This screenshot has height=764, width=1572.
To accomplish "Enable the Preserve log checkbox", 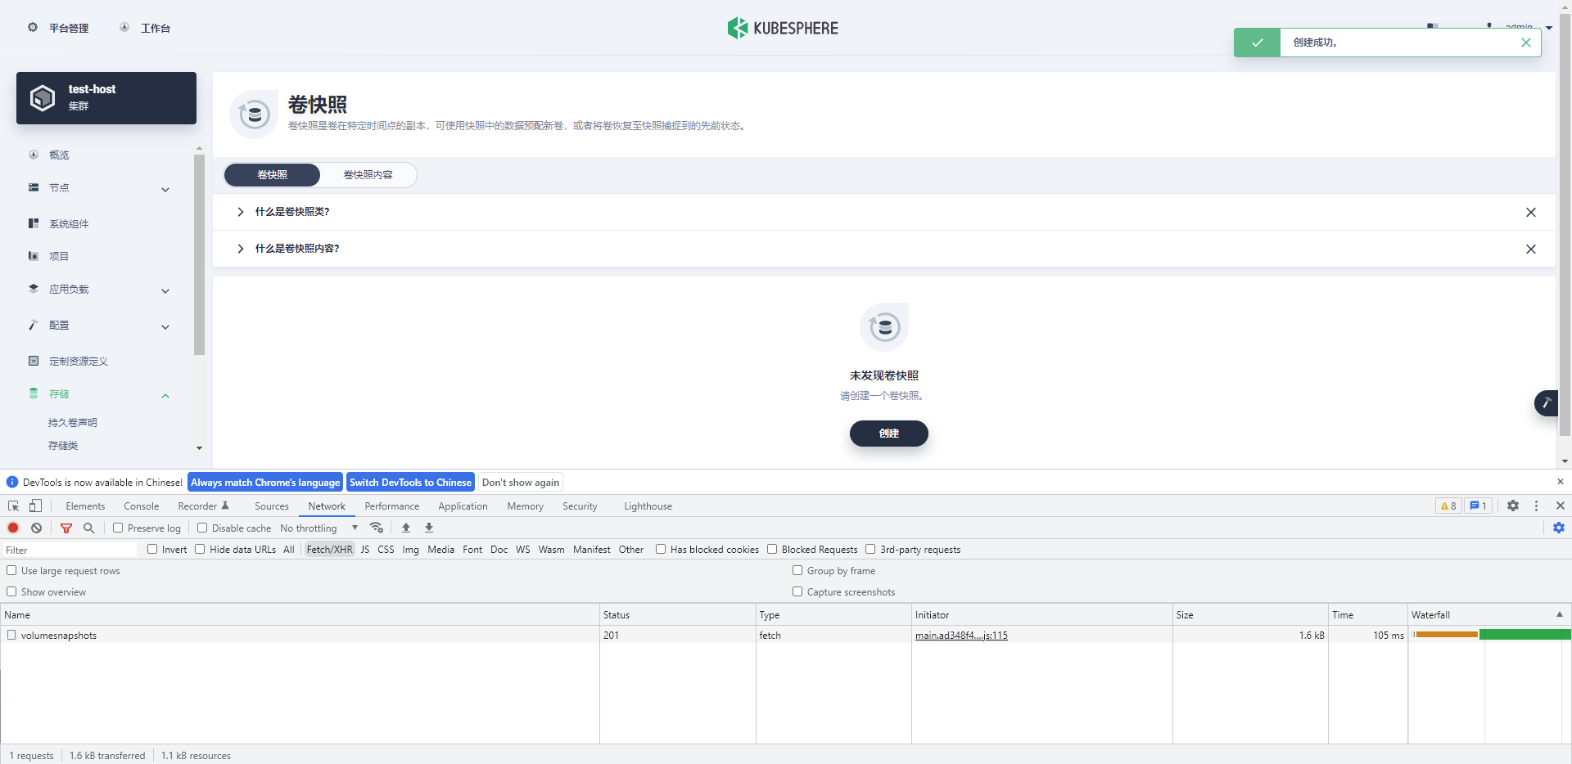I will click(117, 528).
